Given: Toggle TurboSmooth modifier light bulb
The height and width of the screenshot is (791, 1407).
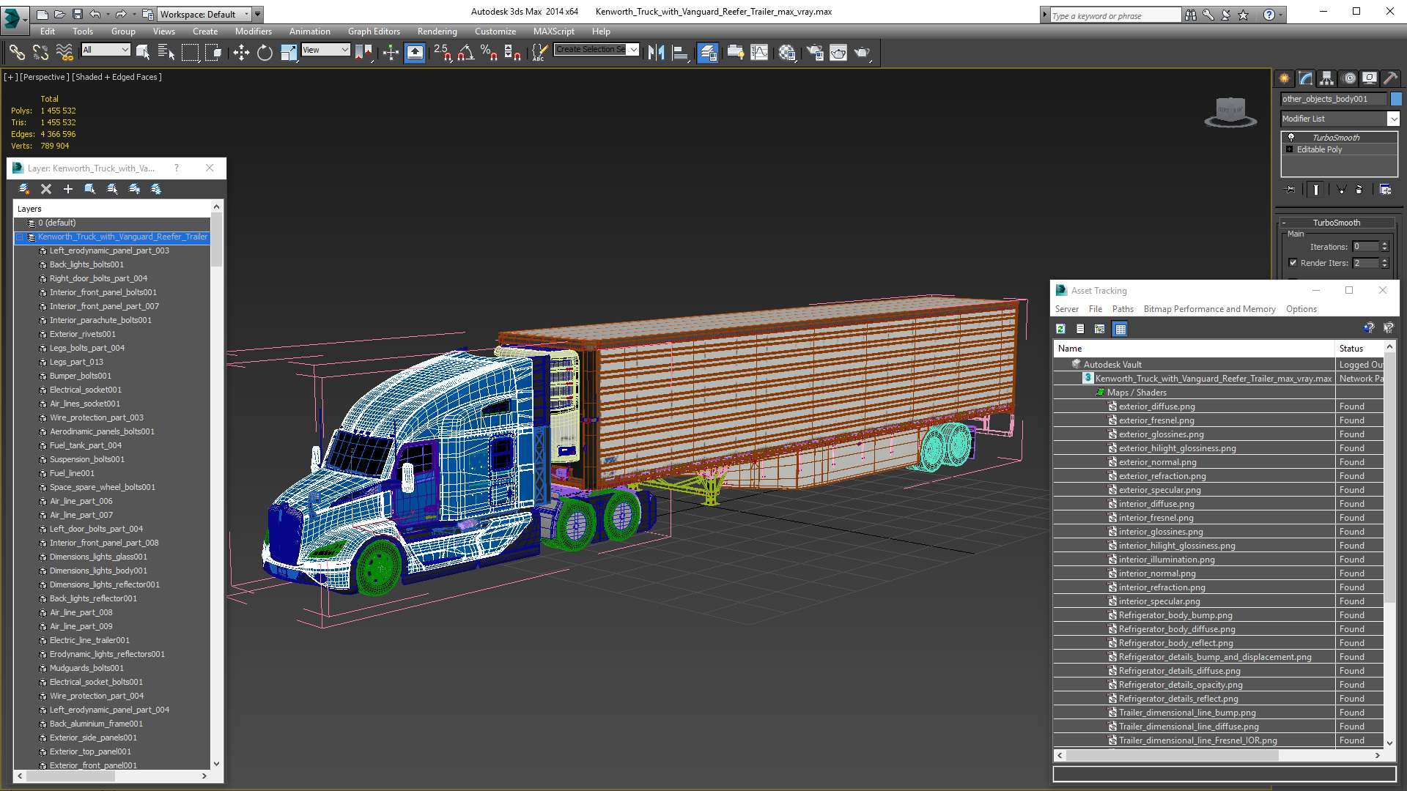Looking at the screenshot, I should pos(1291,137).
